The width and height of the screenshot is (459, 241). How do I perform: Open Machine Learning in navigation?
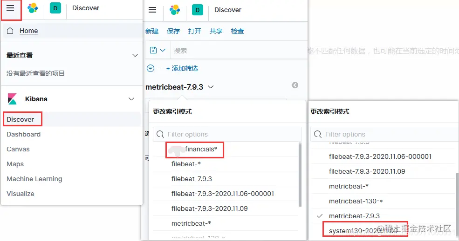click(x=34, y=179)
